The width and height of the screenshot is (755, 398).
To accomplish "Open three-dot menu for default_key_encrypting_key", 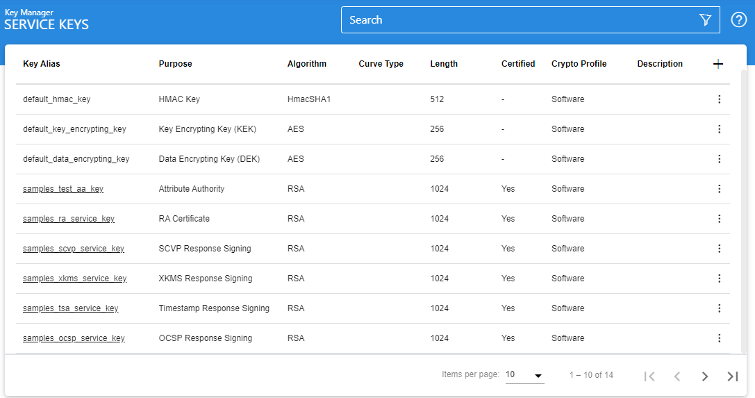I will pos(719,129).
